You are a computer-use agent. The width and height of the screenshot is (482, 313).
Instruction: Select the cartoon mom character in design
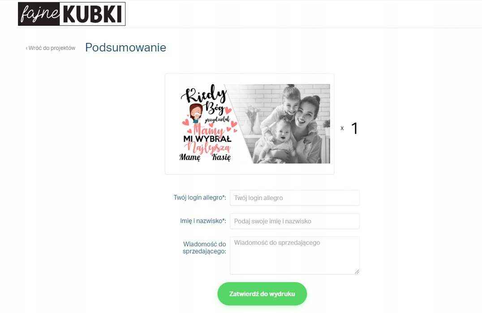click(x=195, y=113)
